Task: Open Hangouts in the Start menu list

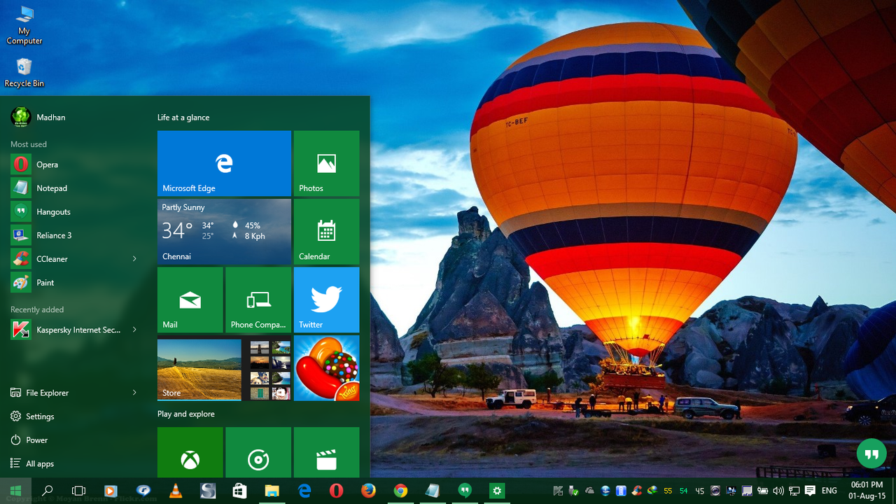Action: pos(73,211)
